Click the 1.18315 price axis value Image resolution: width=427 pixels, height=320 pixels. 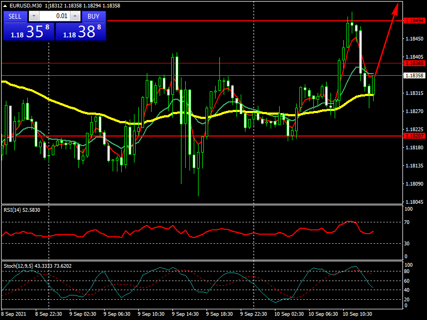tap(415, 93)
